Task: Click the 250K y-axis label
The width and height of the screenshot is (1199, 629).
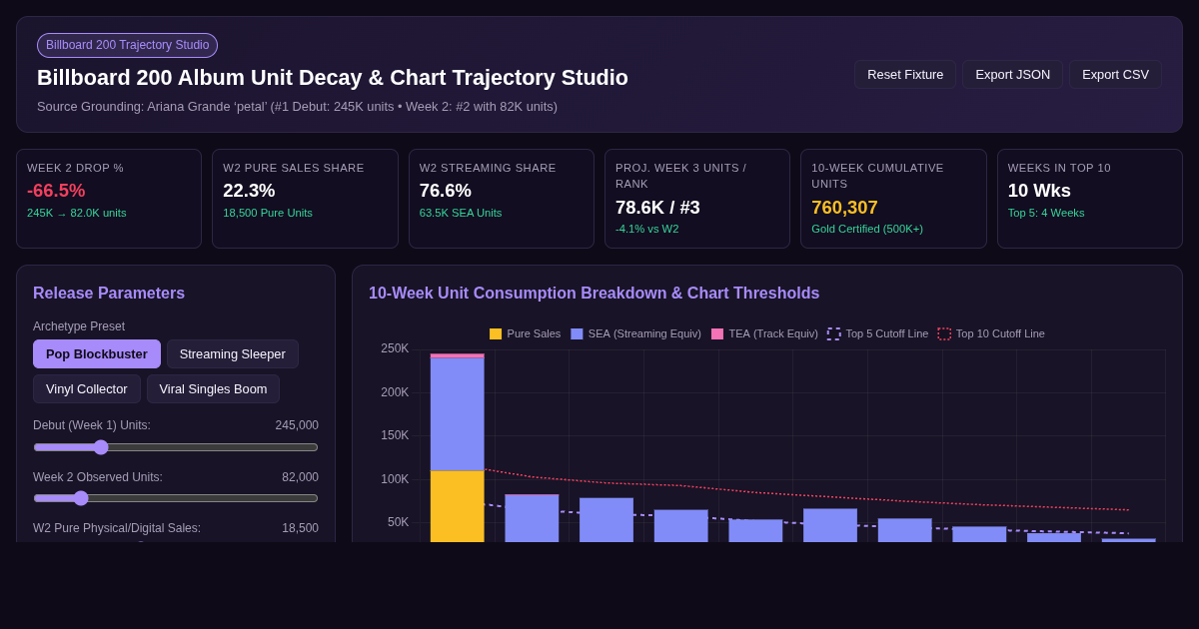Action: (395, 348)
